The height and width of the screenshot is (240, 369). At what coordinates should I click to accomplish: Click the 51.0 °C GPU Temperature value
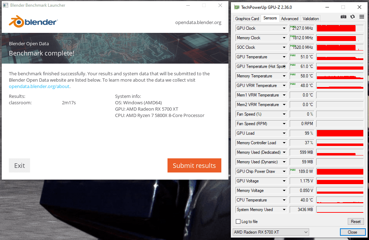pos(301,57)
